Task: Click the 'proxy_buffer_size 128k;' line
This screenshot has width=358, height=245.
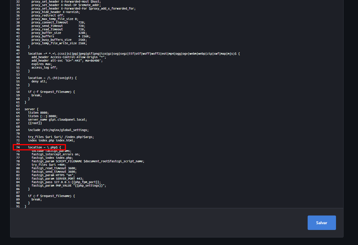Action: pos(59,33)
